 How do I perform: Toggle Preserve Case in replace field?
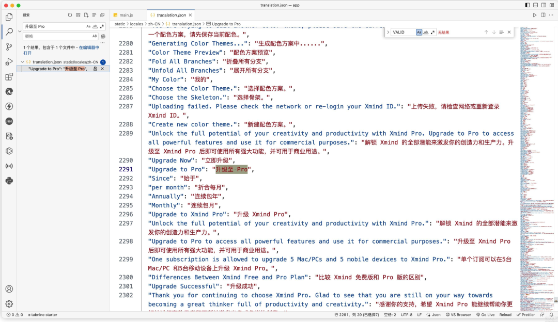click(x=95, y=36)
